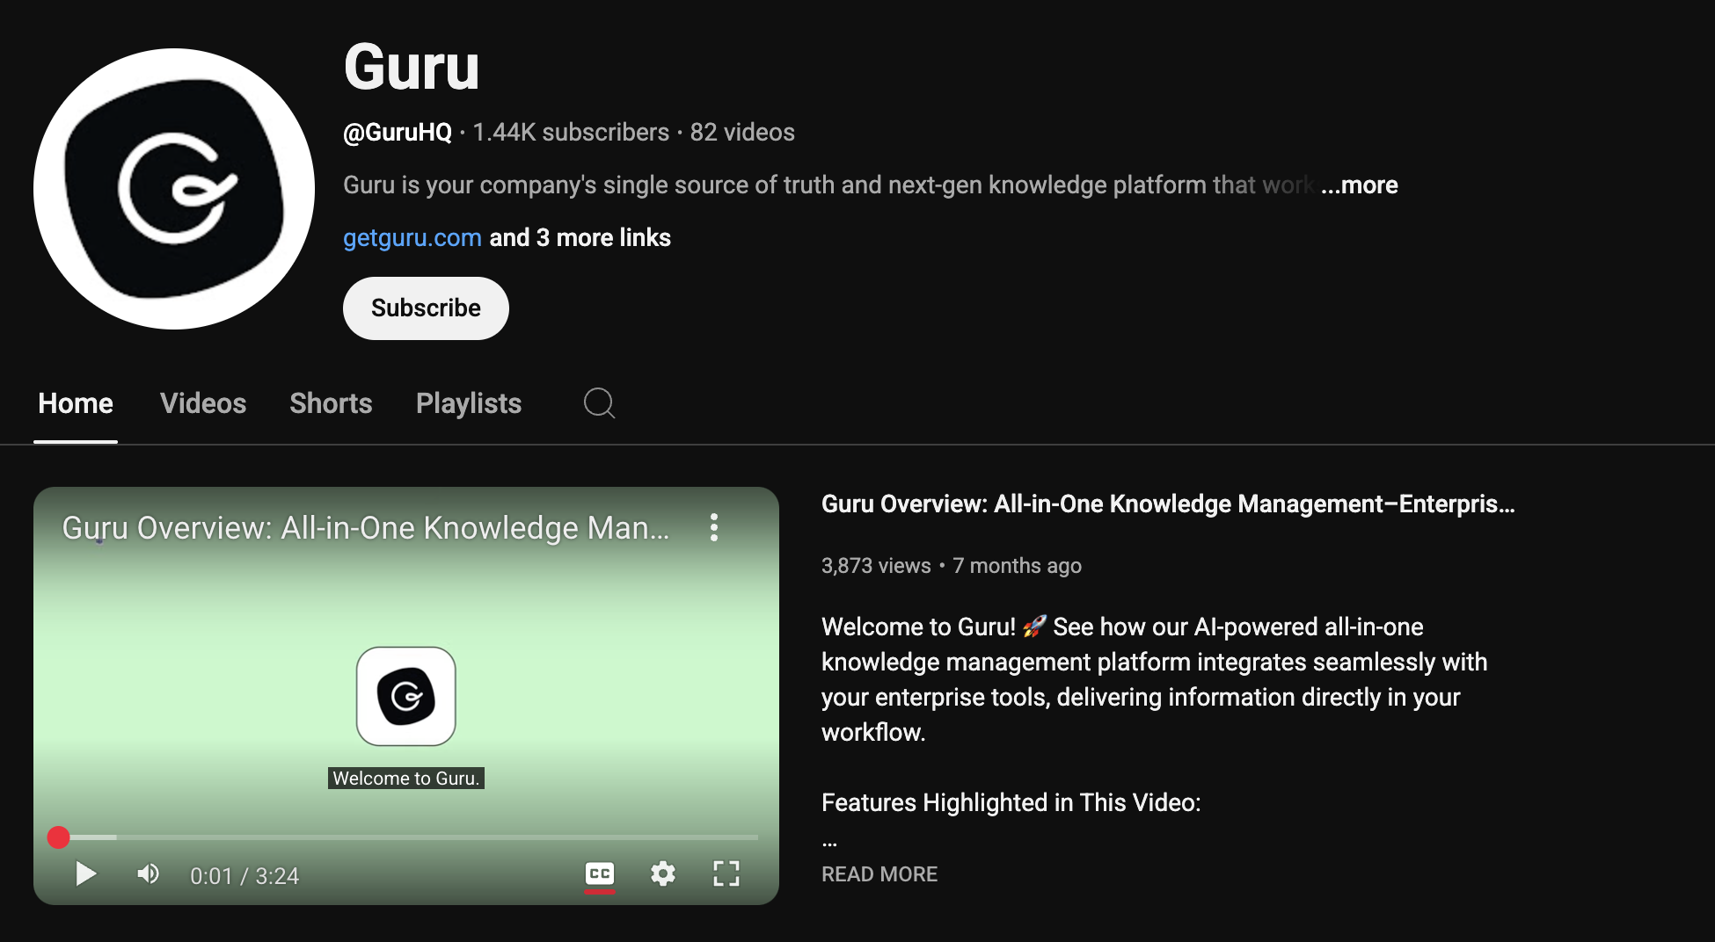The height and width of the screenshot is (942, 1715).
Task: Click 'Features Highlighted in This Video:' text
Action: point(1011,803)
